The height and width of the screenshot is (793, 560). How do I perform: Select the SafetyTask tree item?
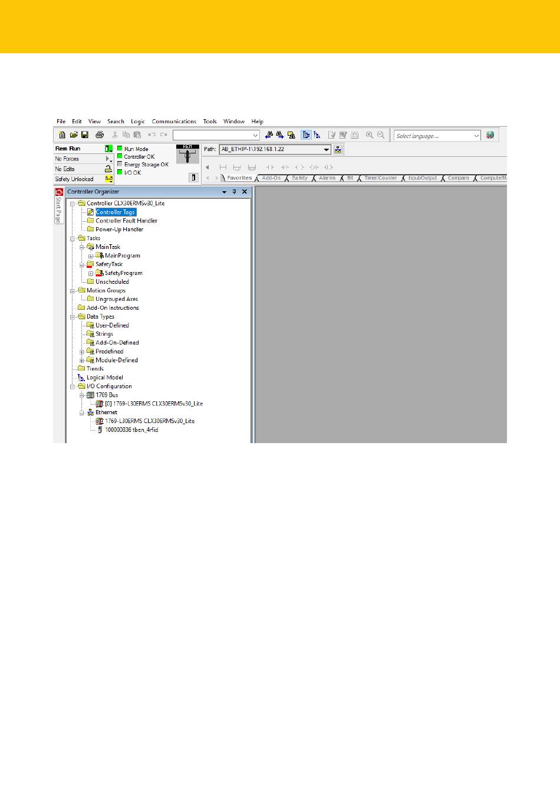(x=109, y=264)
